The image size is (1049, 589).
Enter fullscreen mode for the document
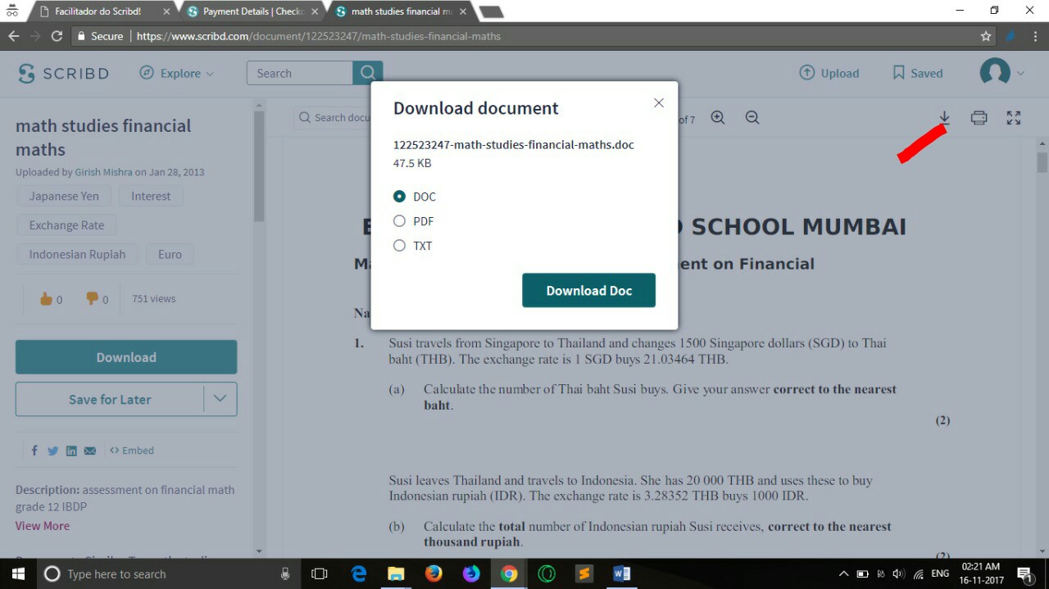[x=1013, y=117]
